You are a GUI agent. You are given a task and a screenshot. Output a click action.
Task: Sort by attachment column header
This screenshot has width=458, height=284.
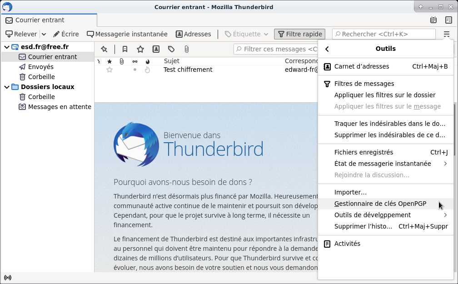tap(121, 61)
